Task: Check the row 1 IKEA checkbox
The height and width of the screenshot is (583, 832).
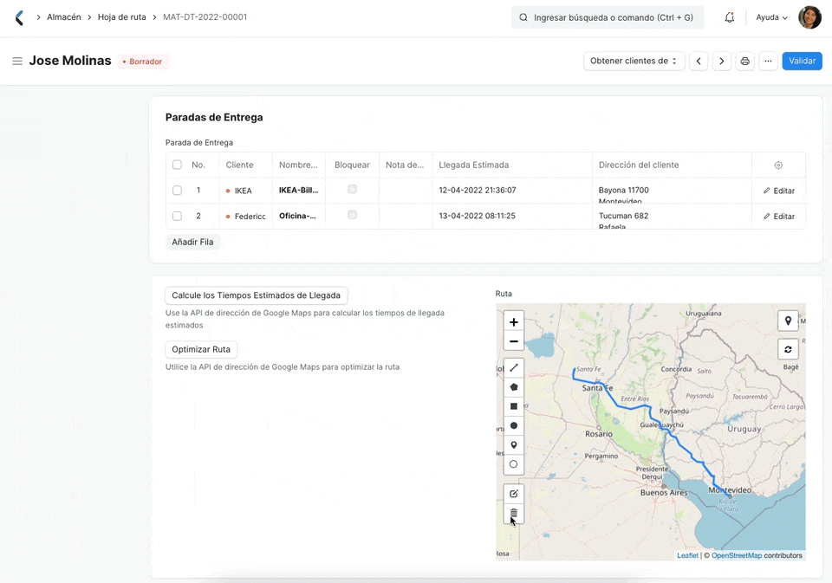Action: (x=177, y=191)
